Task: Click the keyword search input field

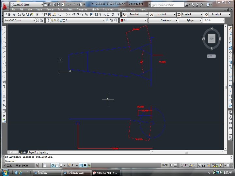Action: pos(167,5)
